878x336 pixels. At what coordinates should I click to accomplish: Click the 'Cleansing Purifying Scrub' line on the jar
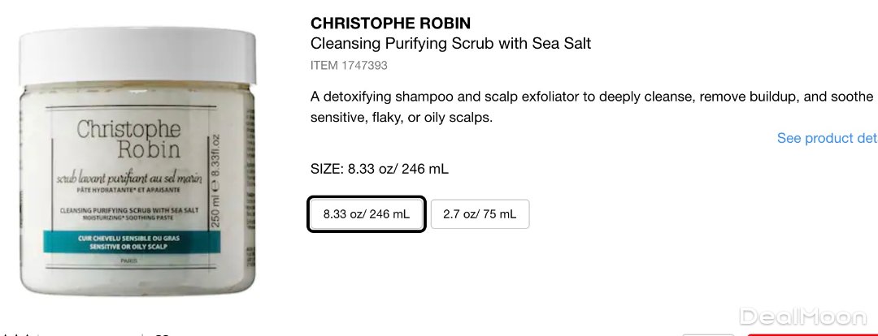tap(127, 211)
